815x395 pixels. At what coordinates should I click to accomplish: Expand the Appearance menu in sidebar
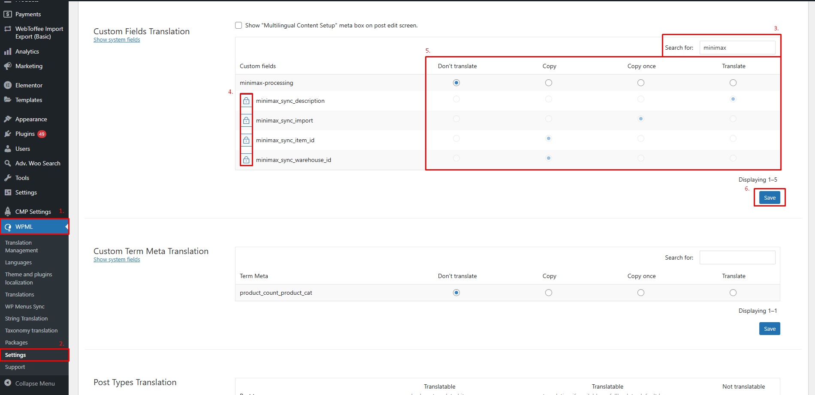pyautogui.click(x=31, y=119)
